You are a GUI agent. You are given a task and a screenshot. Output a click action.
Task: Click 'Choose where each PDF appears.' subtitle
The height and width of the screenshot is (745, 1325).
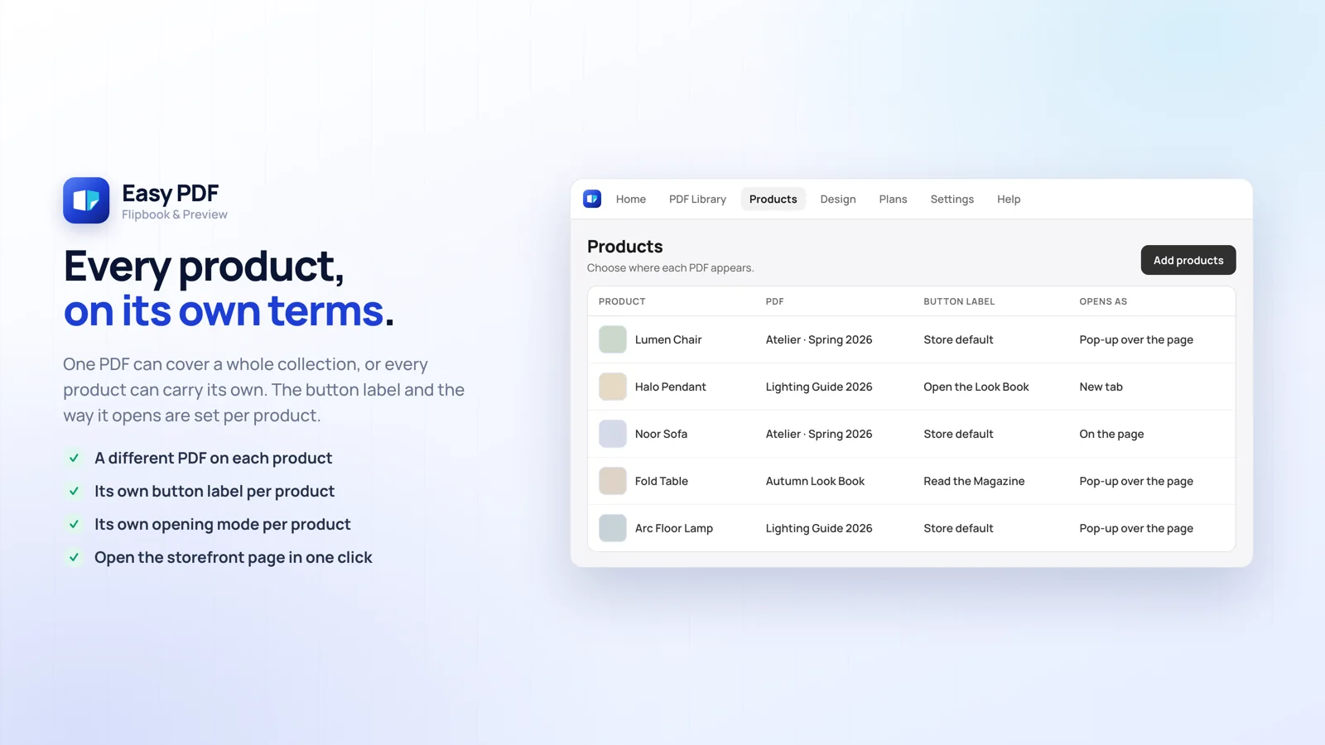(x=671, y=268)
